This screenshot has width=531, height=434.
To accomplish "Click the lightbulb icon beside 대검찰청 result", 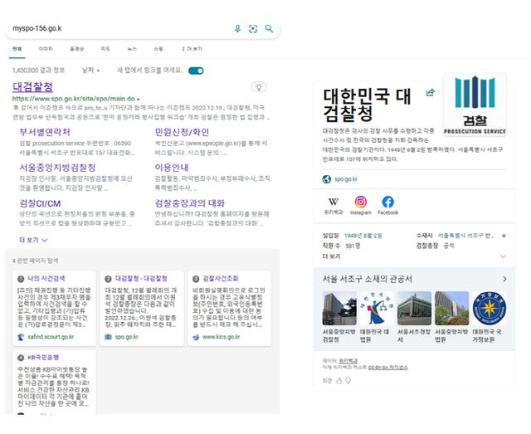I will pyautogui.click(x=259, y=87).
